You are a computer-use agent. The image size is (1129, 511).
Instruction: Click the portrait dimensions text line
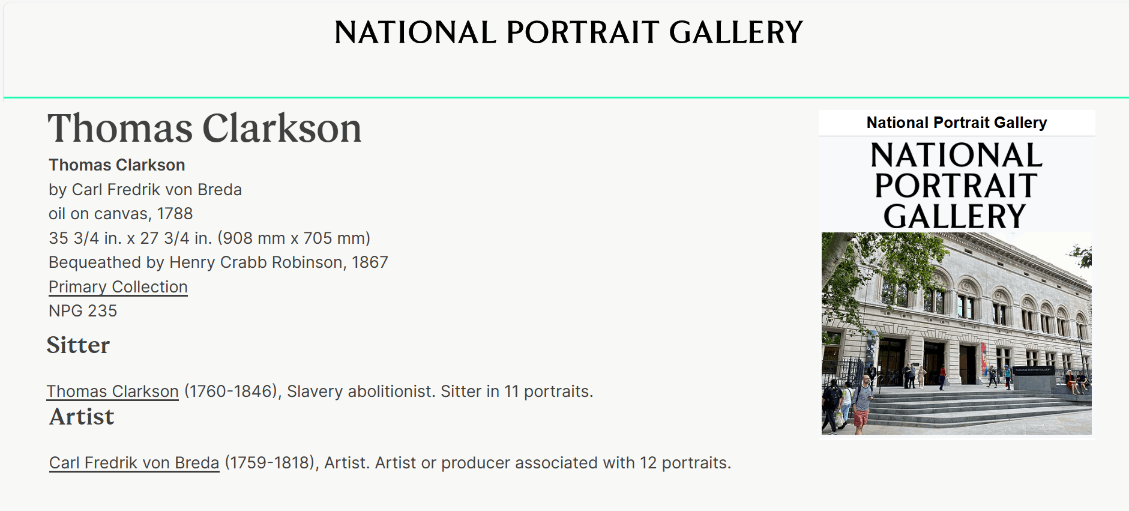[x=209, y=238]
